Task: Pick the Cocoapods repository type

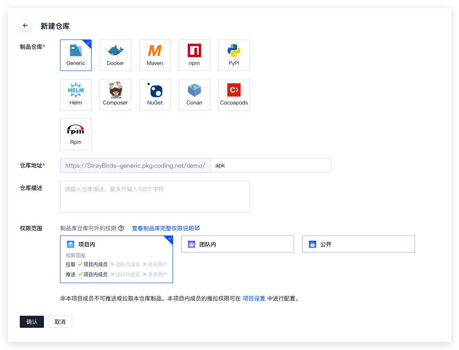Action: (x=234, y=95)
